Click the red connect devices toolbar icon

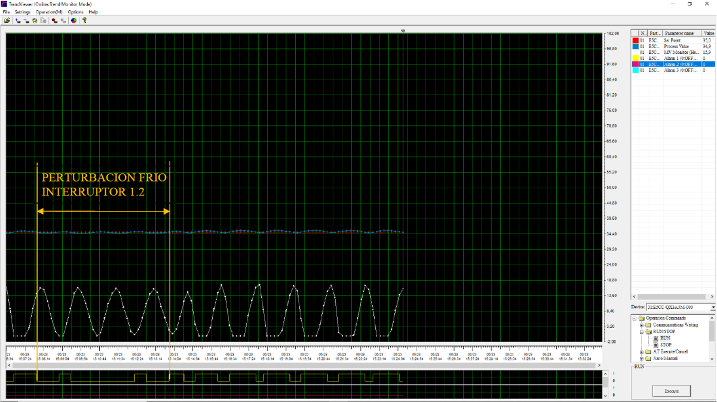[54, 20]
